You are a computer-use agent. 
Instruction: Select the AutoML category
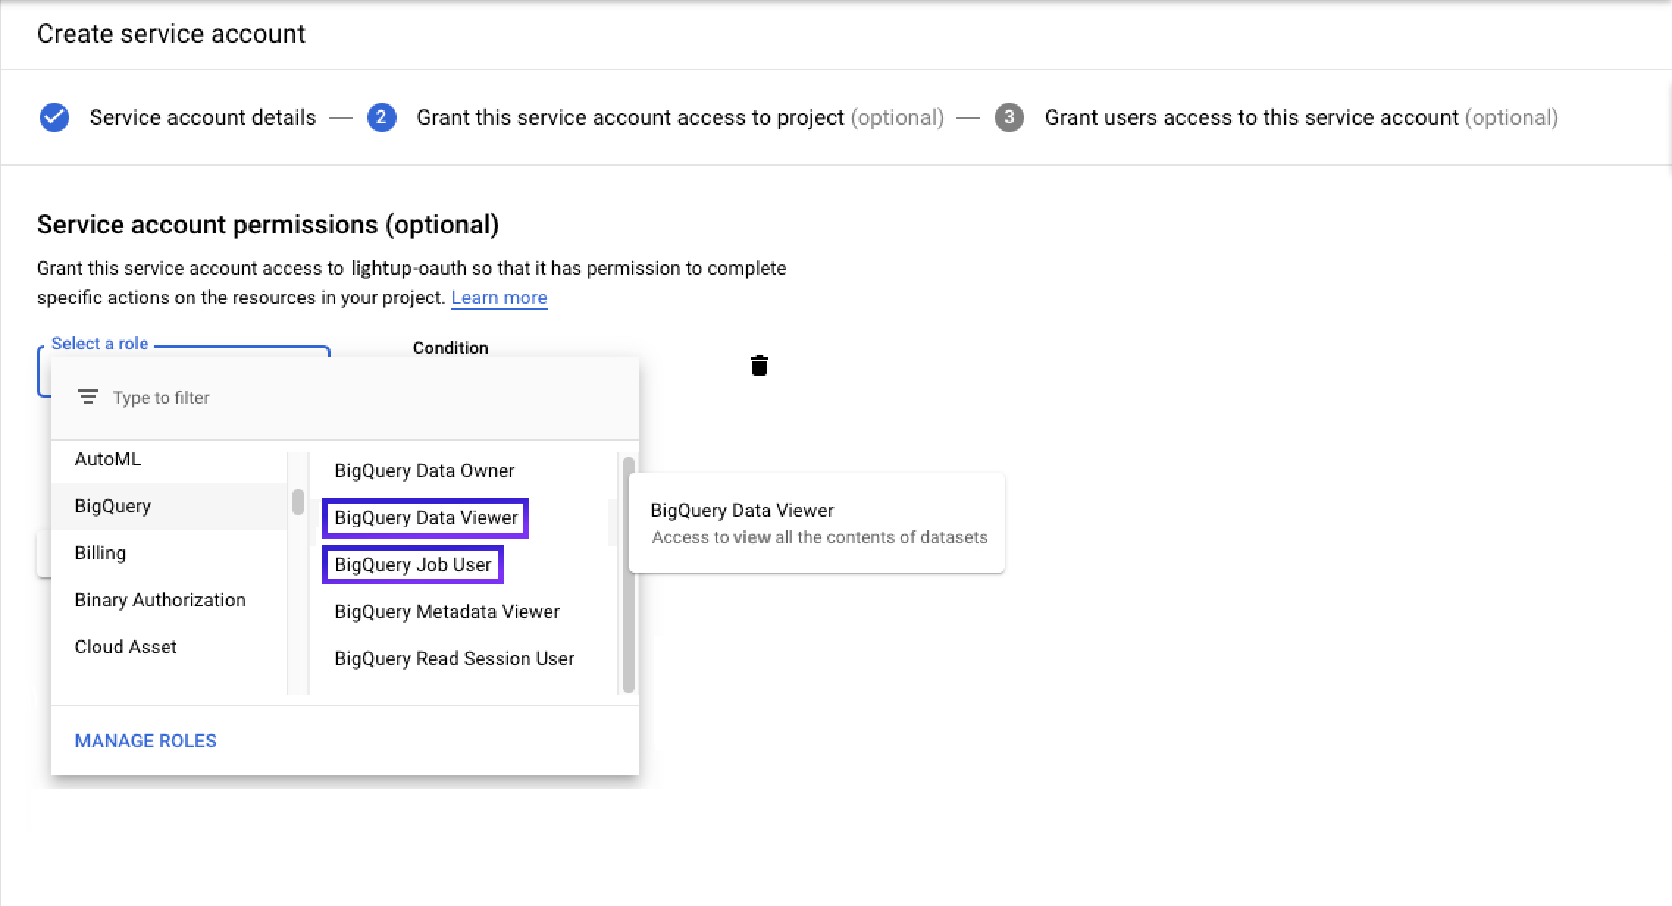[x=108, y=459]
